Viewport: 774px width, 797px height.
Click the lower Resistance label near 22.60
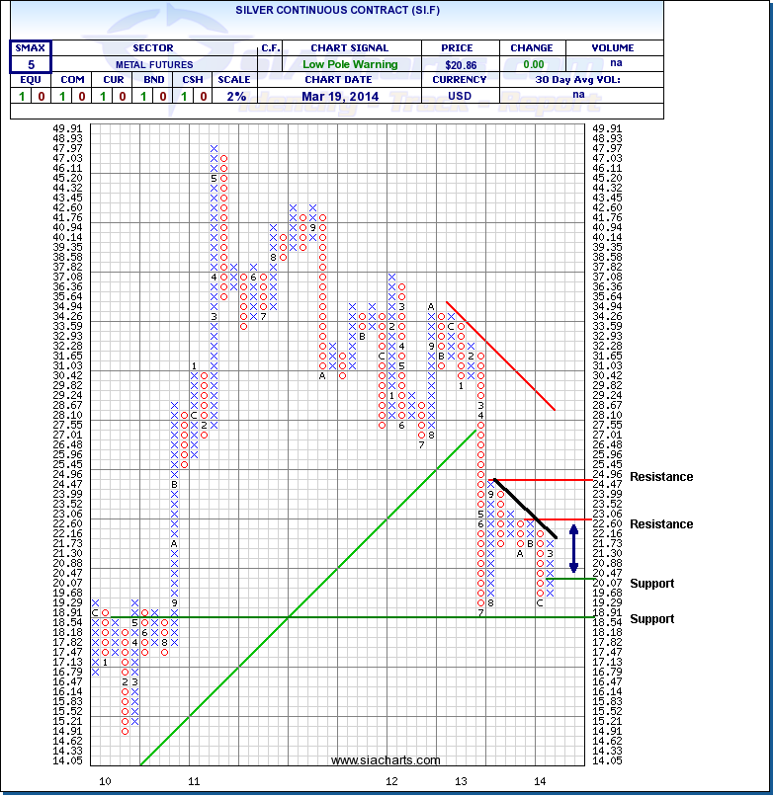tap(661, 524)
